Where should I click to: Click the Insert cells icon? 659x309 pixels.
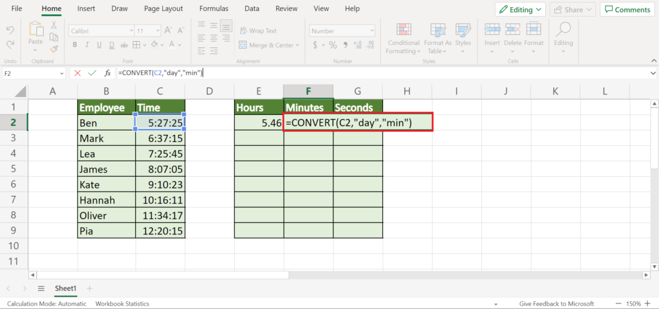pyautogui.click(x=492, y=30)
